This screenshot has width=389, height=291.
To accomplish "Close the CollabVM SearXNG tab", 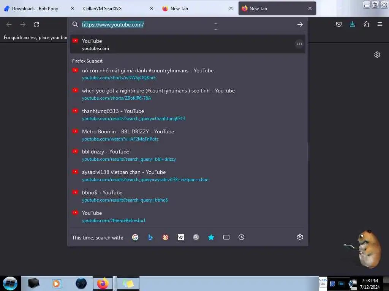I will [x=152, y=8].
